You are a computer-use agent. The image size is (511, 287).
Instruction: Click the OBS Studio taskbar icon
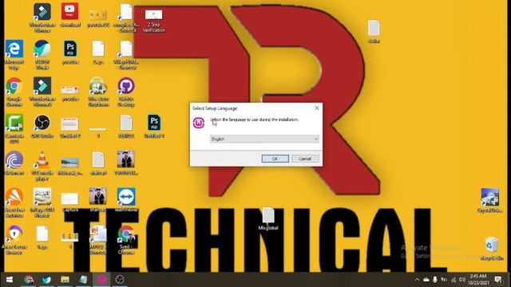coord(120,280)
